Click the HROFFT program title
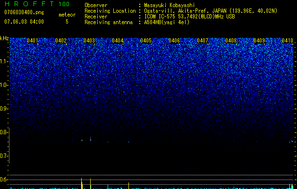This screenshot has width=297, height=189. point(29,4)
